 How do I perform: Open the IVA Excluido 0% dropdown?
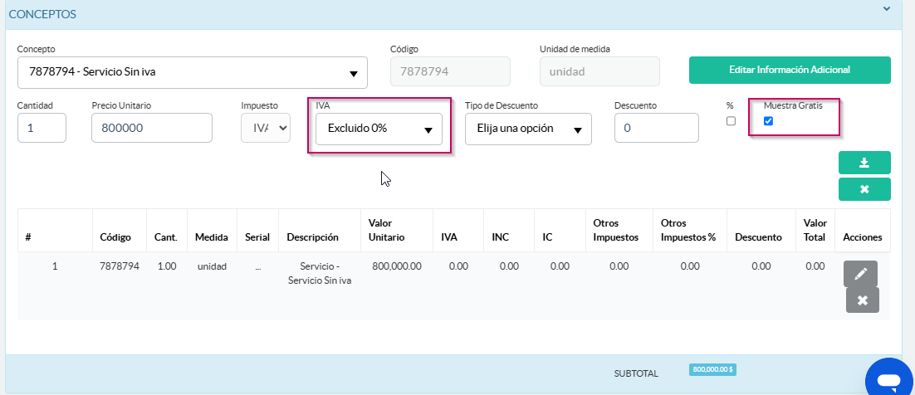click(379, 129)
